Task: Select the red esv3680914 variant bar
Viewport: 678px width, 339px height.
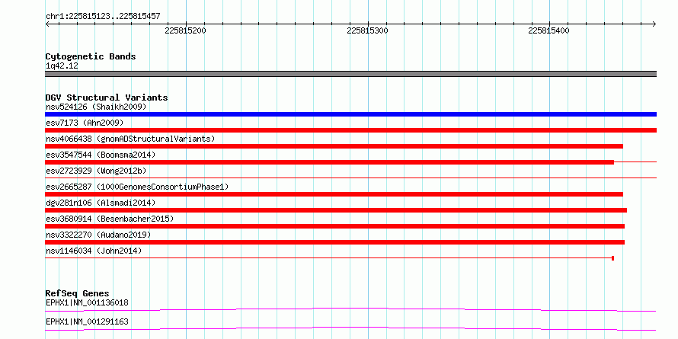Action: 334,226
